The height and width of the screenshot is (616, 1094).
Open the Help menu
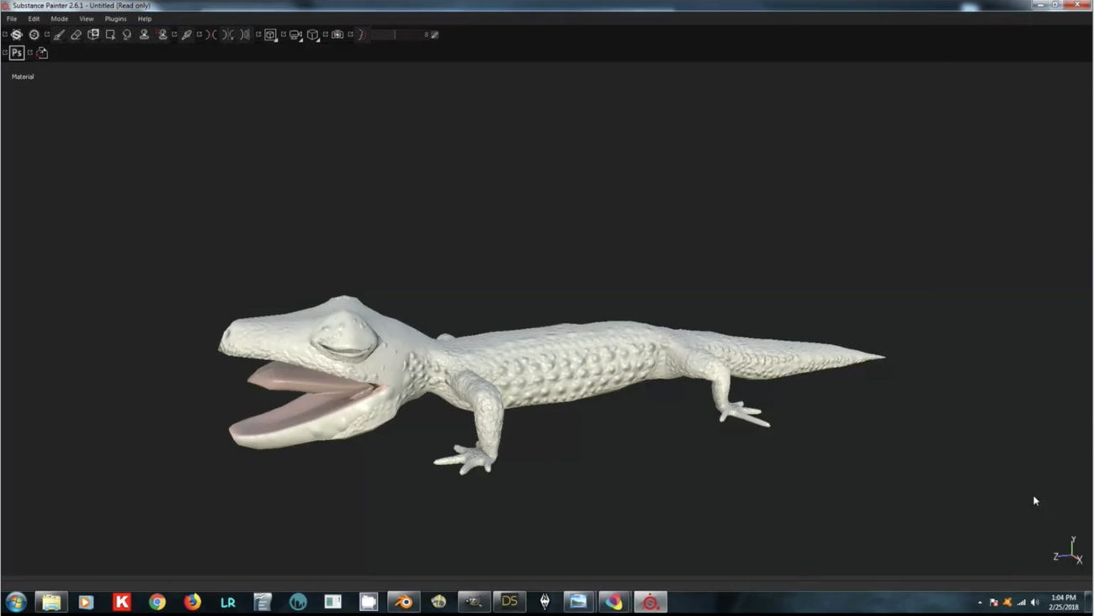pos(145,19)
